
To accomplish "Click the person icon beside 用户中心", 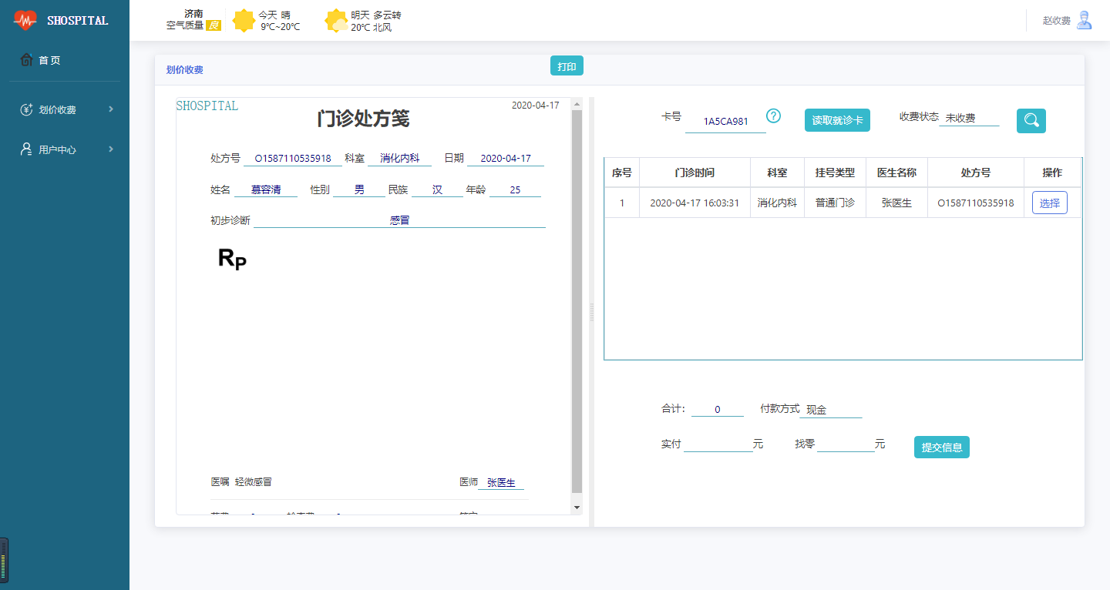I will [27, 149].
